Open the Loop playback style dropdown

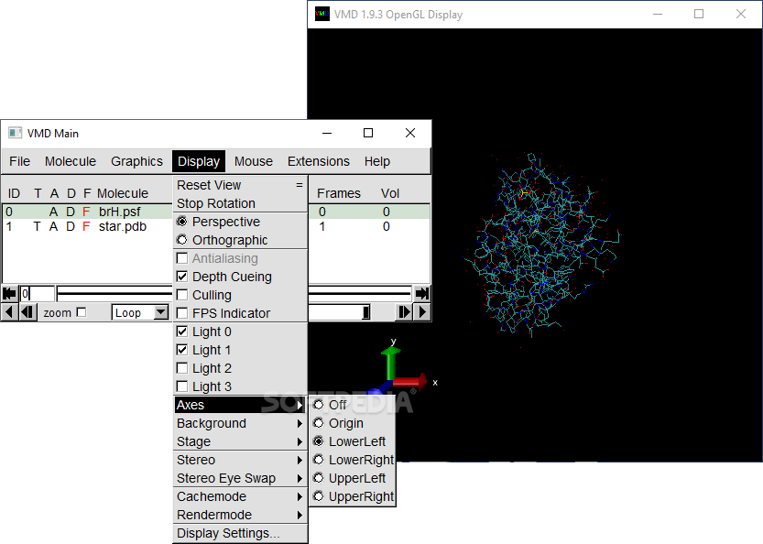161,312
